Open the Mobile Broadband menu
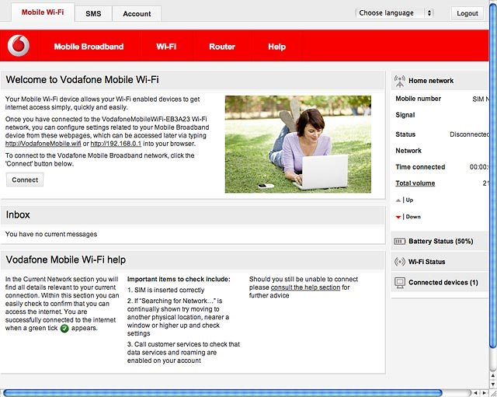 89,47
